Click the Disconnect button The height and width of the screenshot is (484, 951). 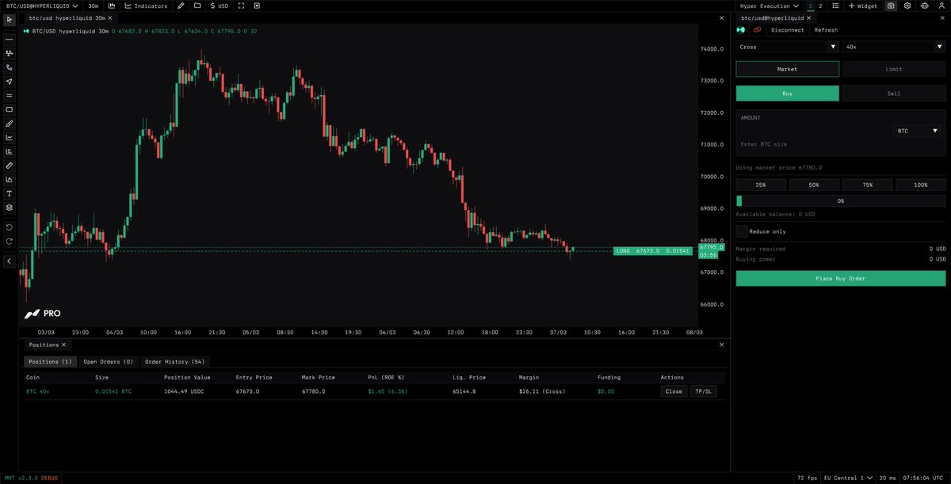click(x=787, y=30)
